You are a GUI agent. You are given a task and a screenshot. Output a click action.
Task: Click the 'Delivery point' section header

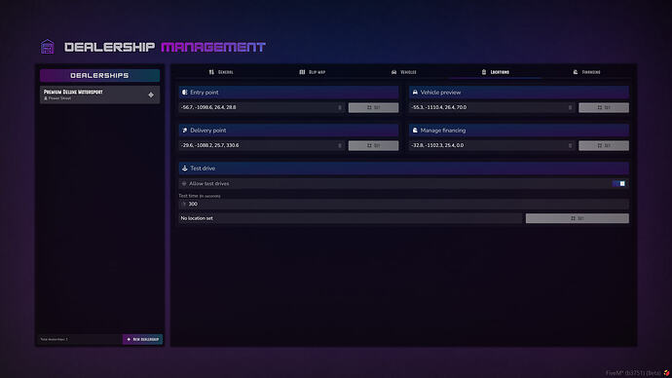click(289, 131)
